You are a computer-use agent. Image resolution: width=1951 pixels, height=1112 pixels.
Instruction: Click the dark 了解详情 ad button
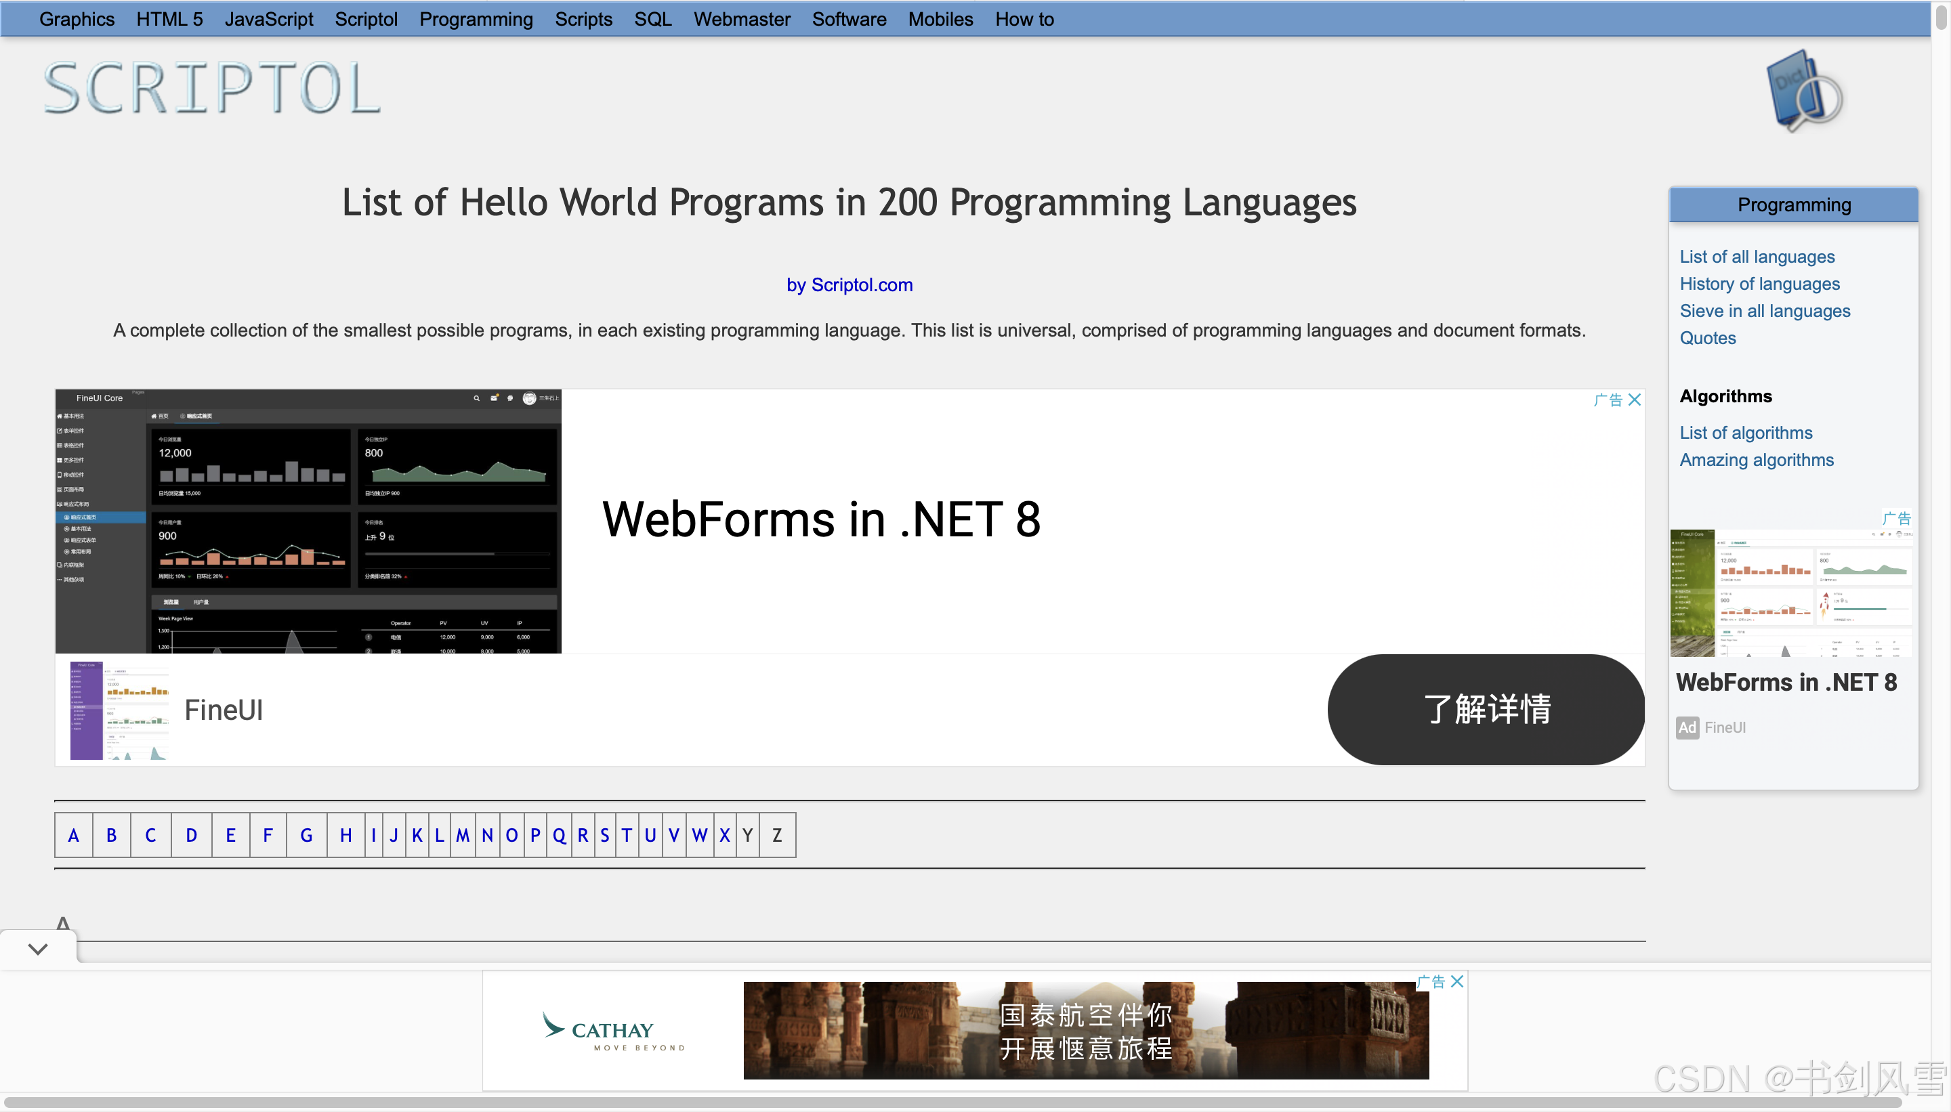[x=1486, y=709]
